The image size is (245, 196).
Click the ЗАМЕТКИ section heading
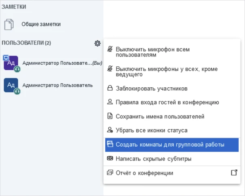point(14,7)
